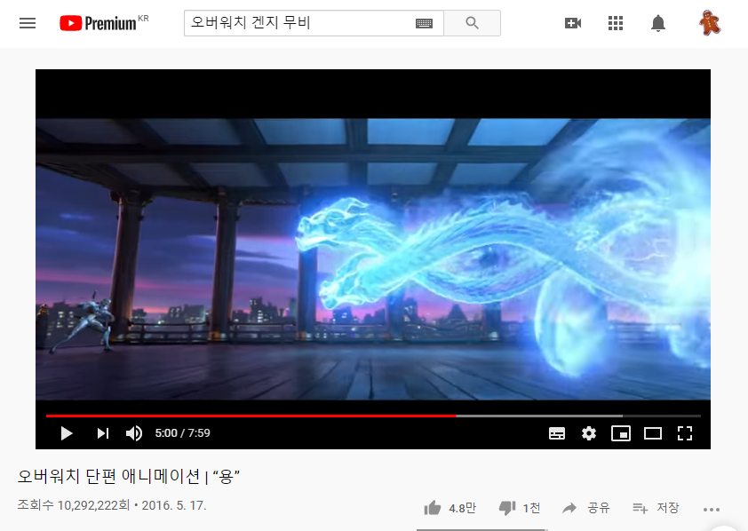Like the video with 4.8만 thumbs up
The image size is (748, 531).
point(450,508)
